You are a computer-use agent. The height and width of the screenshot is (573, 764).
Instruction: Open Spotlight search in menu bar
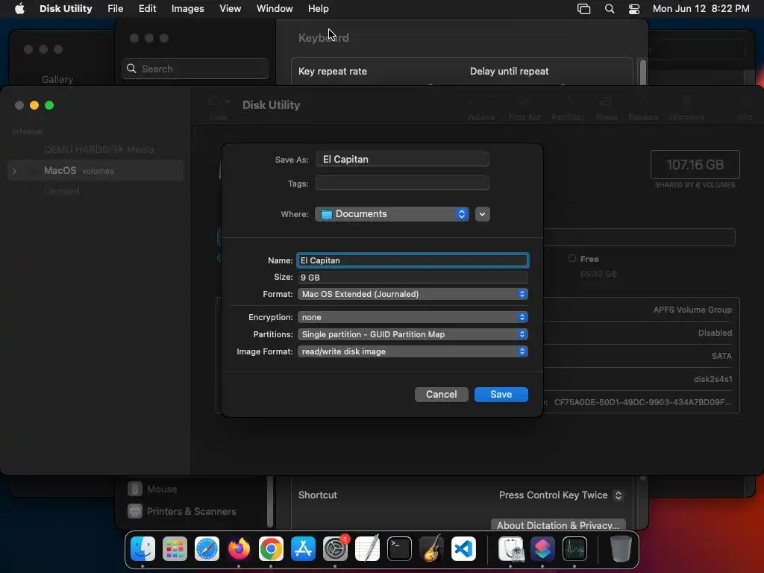coord(610,9)
